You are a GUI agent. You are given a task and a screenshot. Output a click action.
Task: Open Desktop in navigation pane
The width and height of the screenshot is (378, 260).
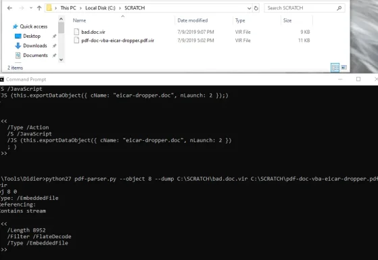(x=32, y=36)
